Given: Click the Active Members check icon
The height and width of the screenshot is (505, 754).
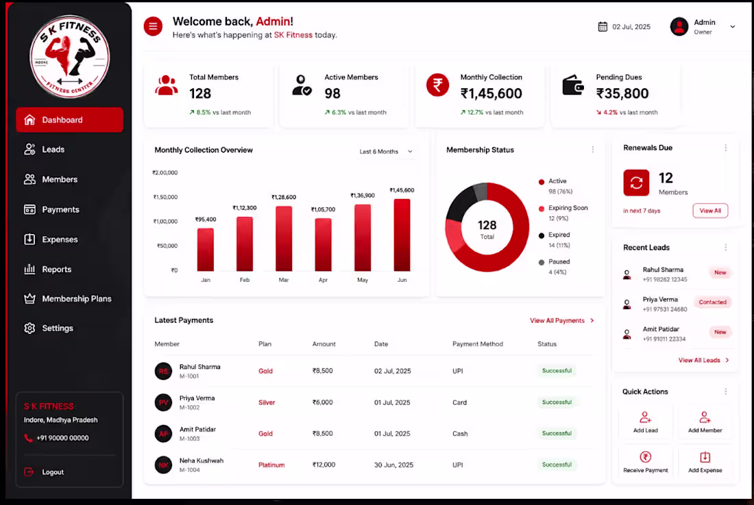Looking at the screenshot, I should point(302,86).
